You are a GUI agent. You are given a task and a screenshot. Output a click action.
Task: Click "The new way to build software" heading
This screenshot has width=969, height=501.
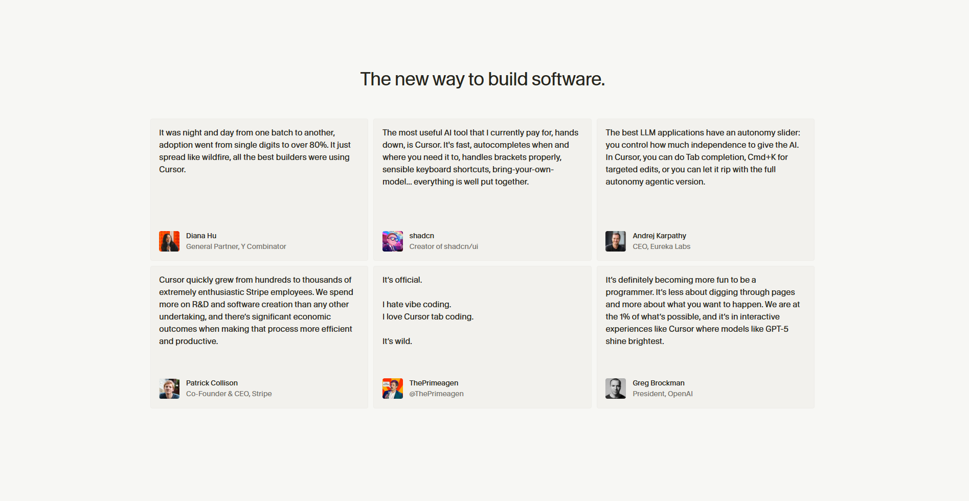(x=482, y=79)
